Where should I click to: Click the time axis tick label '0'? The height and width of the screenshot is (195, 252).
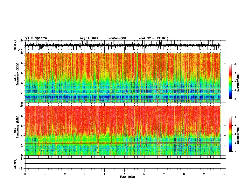click(x=25, y=174)
